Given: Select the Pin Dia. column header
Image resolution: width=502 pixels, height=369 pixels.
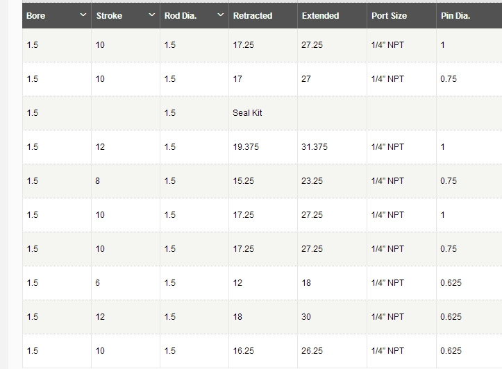Looking at the screenshot, I should tap(455, 16).
